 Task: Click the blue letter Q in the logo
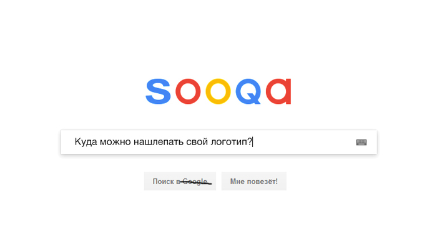(x=248, y=91)
